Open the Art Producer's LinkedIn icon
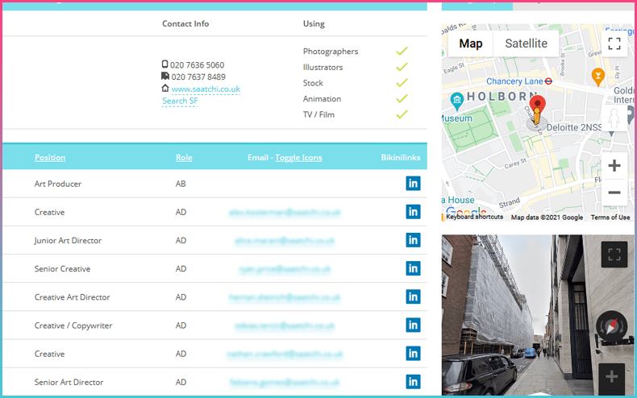The height and width of the screenshot is (398, 637). click(x=413, y=184)
